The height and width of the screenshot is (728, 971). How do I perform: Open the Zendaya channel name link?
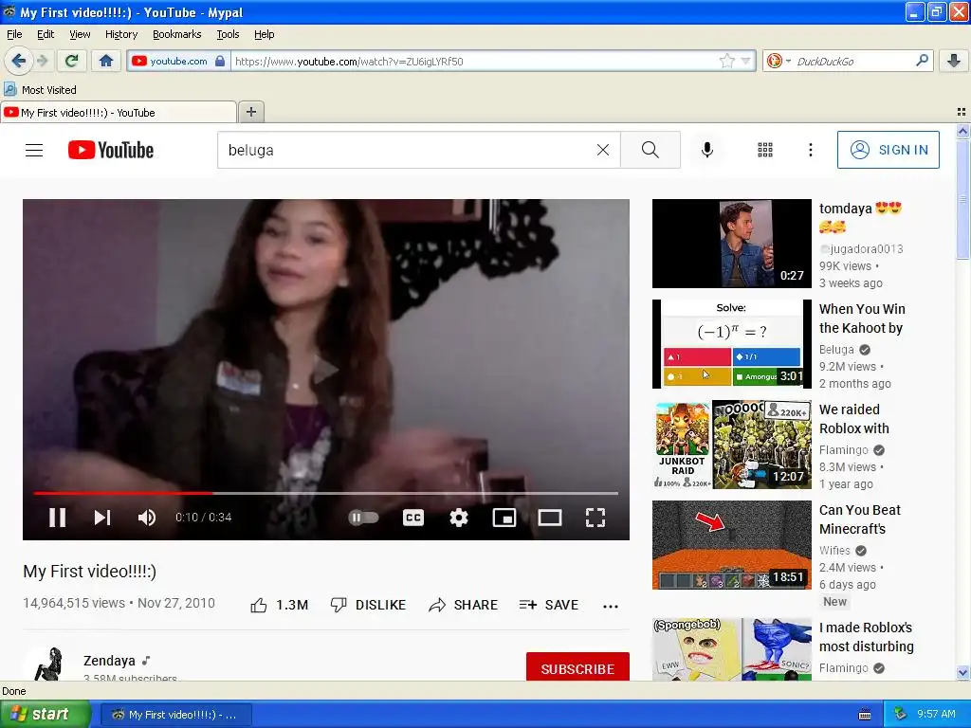tap(109, 661)
